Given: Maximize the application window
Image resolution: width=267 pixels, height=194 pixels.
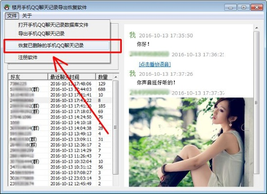Looking at the screenshot, I should coord(244,7).
